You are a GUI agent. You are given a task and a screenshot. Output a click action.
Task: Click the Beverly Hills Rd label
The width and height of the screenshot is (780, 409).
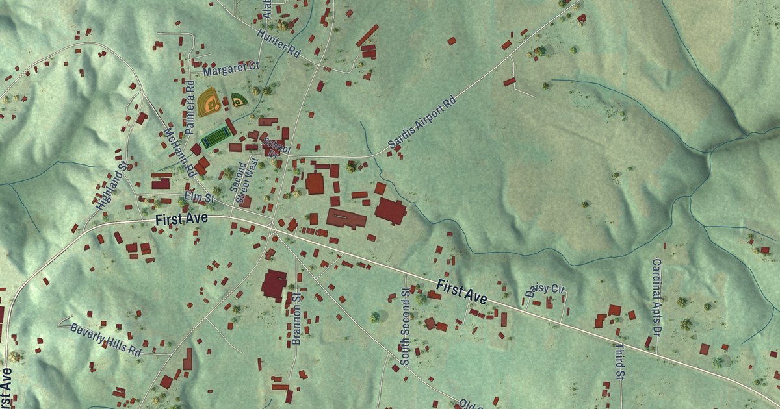[106, 340]
